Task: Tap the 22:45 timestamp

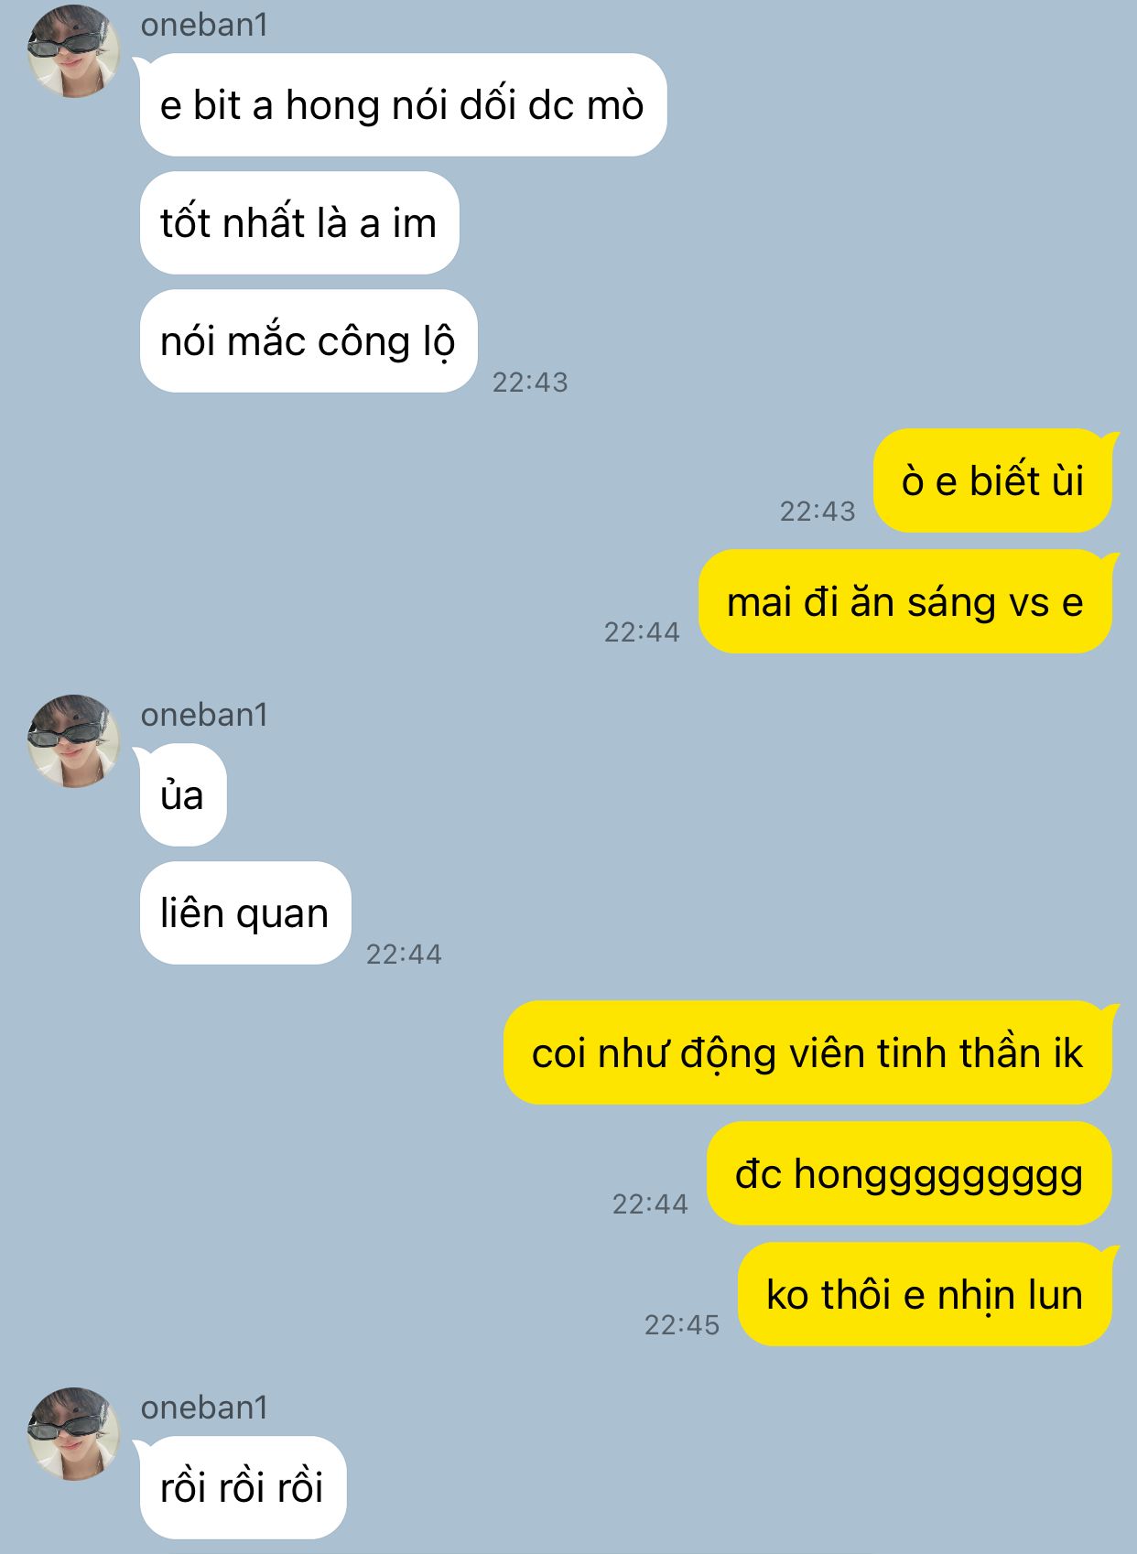Action: pos(682,1324)
